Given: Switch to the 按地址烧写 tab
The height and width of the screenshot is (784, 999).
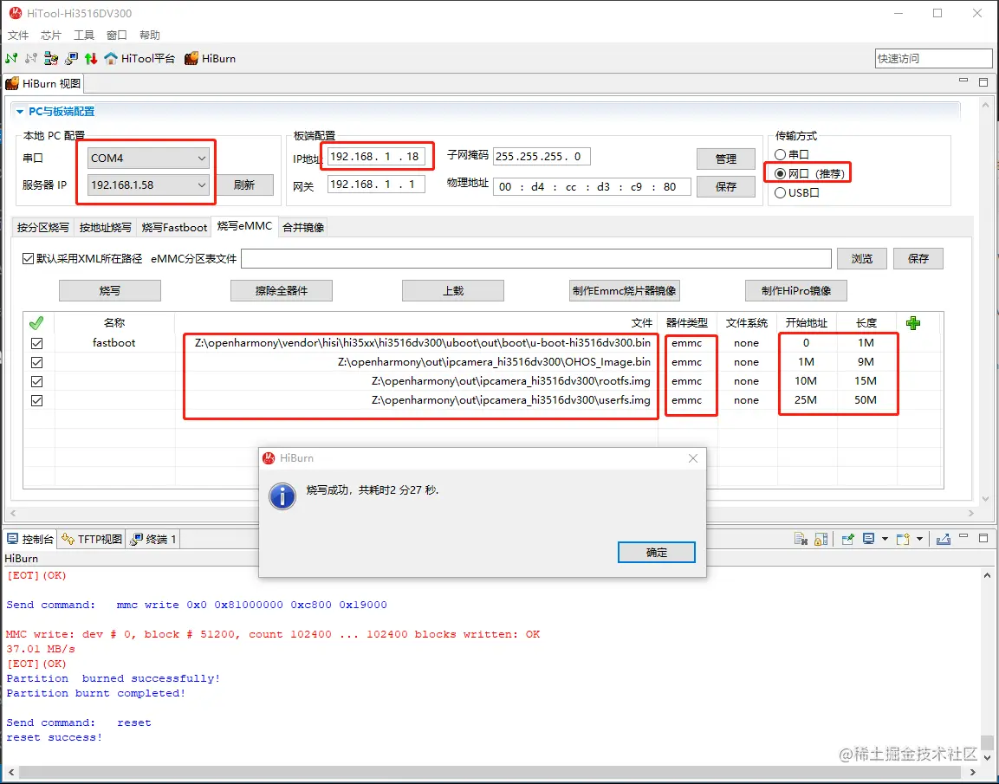Looking at the screenshot, I should (105, 227).
